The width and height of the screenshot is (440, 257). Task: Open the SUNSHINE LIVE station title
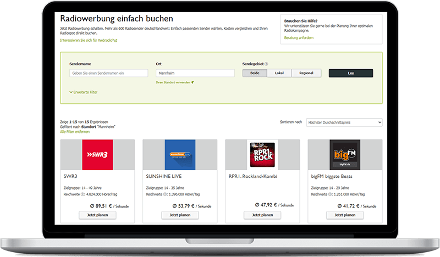(x=164, y=176)
